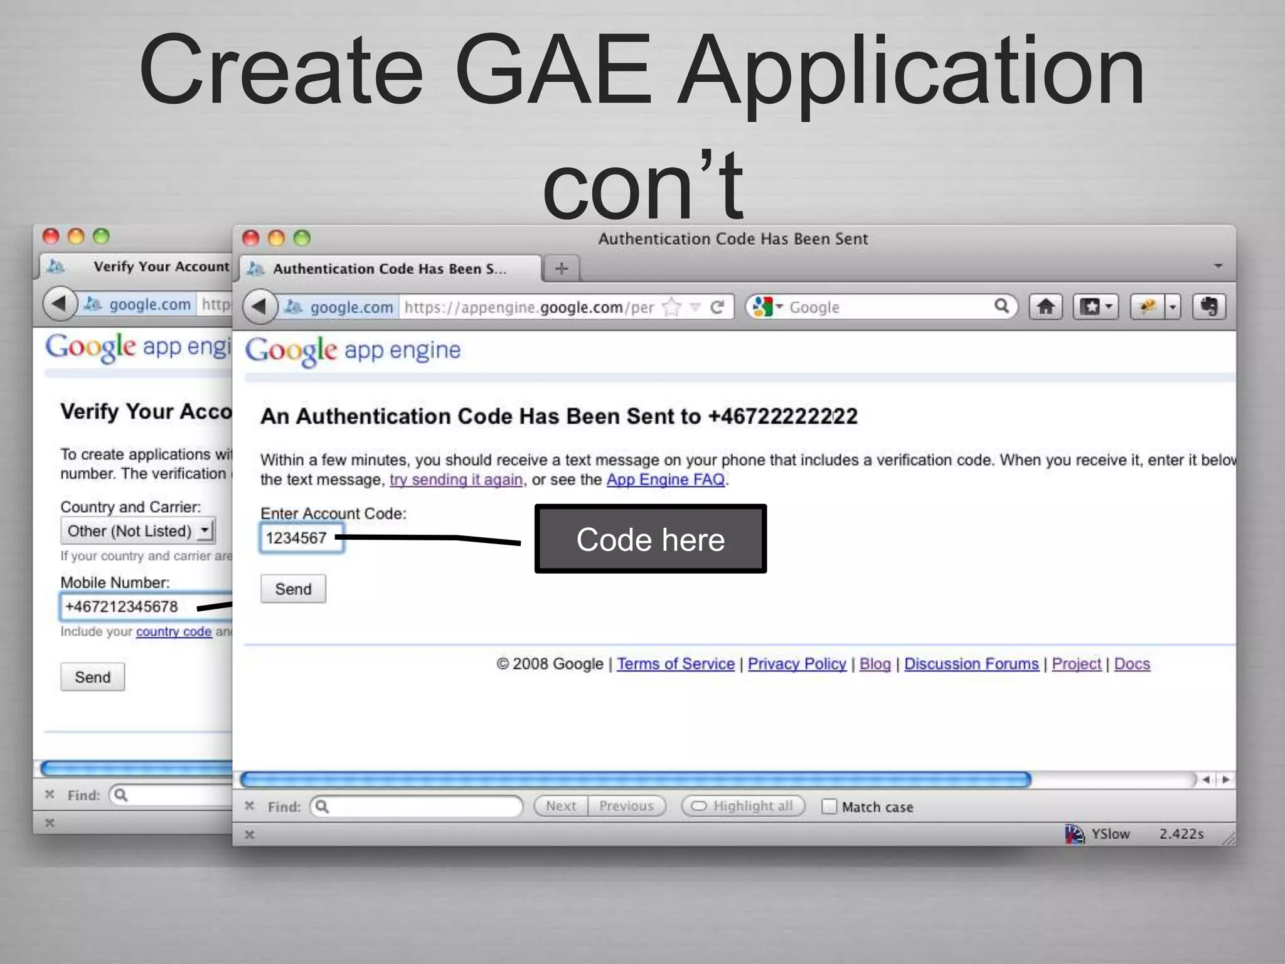Click Previous in the Find bar
This screenshot has width=1285, height=964.
tap(627, 806)
